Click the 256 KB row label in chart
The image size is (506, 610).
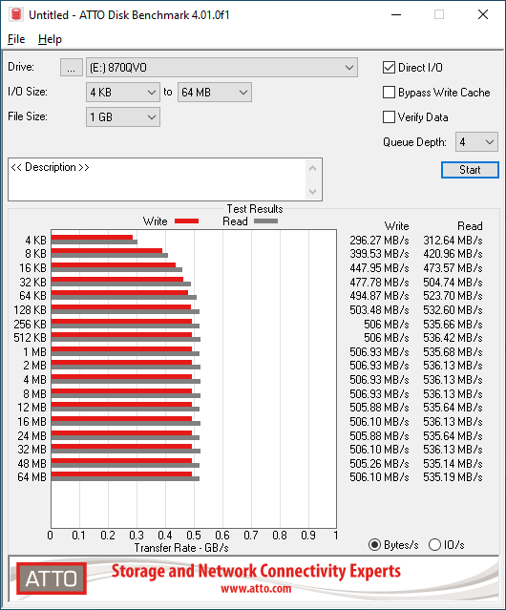tap(30, 324)
